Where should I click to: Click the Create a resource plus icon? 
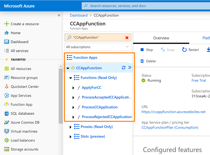pos(6,24)
